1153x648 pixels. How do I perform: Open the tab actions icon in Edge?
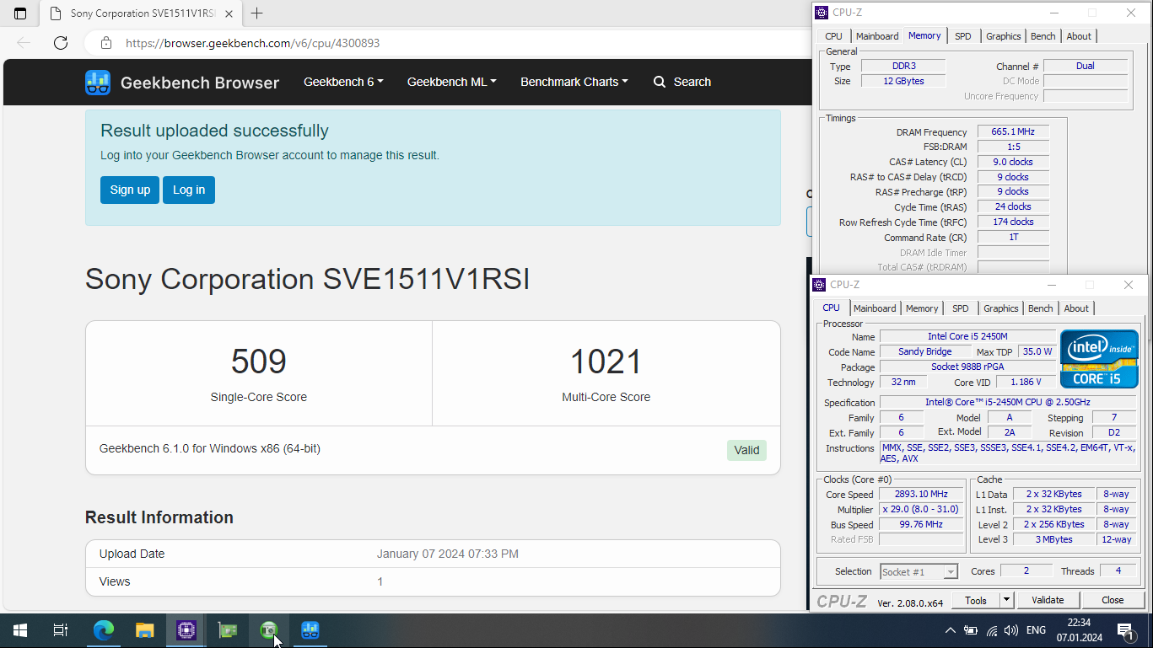(20, 13)
